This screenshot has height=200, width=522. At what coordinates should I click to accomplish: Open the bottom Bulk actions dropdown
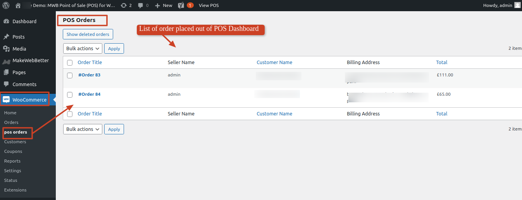[83, 129]
